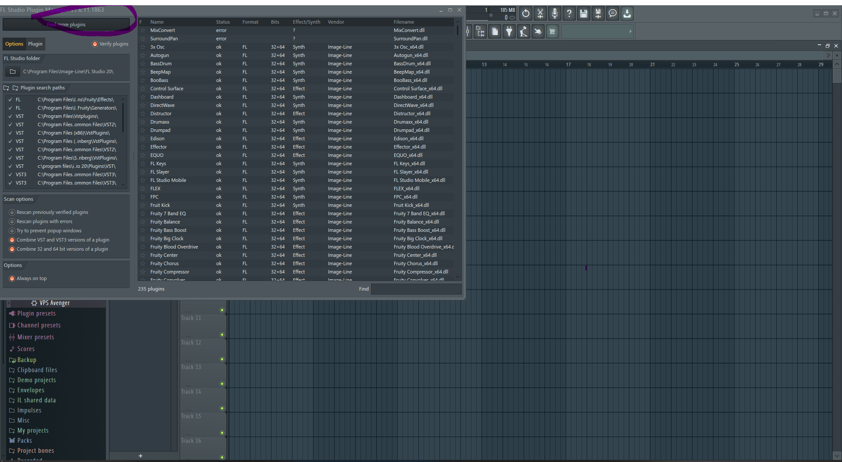Open the undo history icon in toolbar

click(x=526, y=14)
